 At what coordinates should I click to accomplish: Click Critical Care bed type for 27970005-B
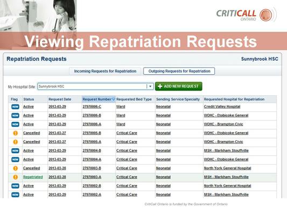pyautogui.click(x=127, y=133)
